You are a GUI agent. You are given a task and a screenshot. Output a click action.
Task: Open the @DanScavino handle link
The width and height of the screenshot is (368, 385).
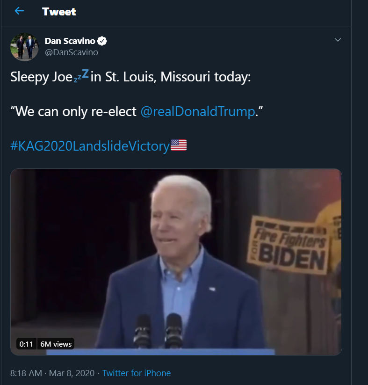coord(72,52)
